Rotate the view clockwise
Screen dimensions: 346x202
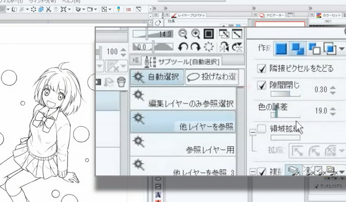196,47
